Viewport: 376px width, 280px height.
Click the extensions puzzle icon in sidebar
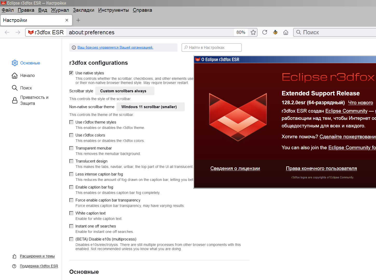coord(15,256)
